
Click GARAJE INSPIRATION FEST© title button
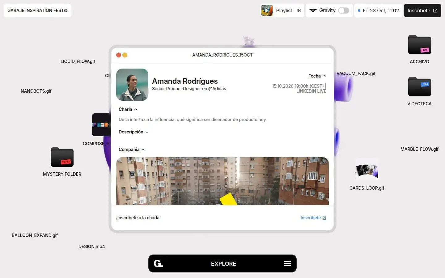click(x=37, y=11)
